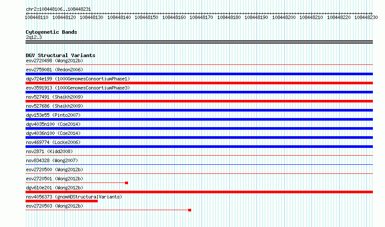Click ruler position 108448200
Screen dimensions: 385x227
point(284,17)
